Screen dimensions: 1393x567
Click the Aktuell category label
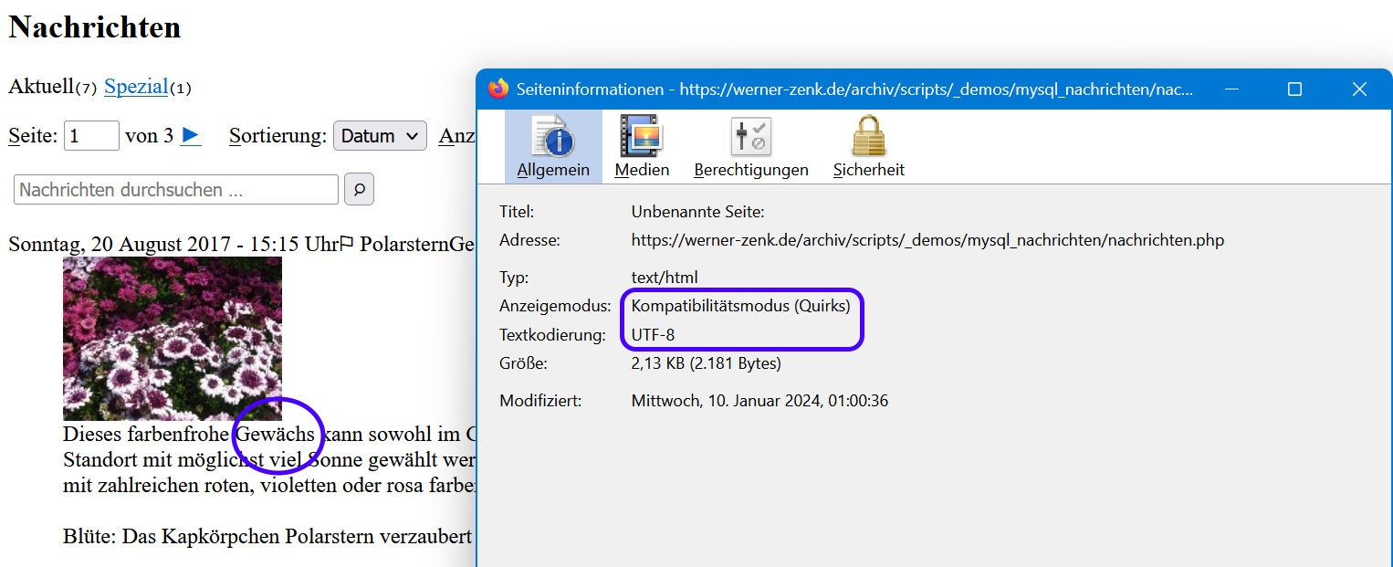point(41,87)
